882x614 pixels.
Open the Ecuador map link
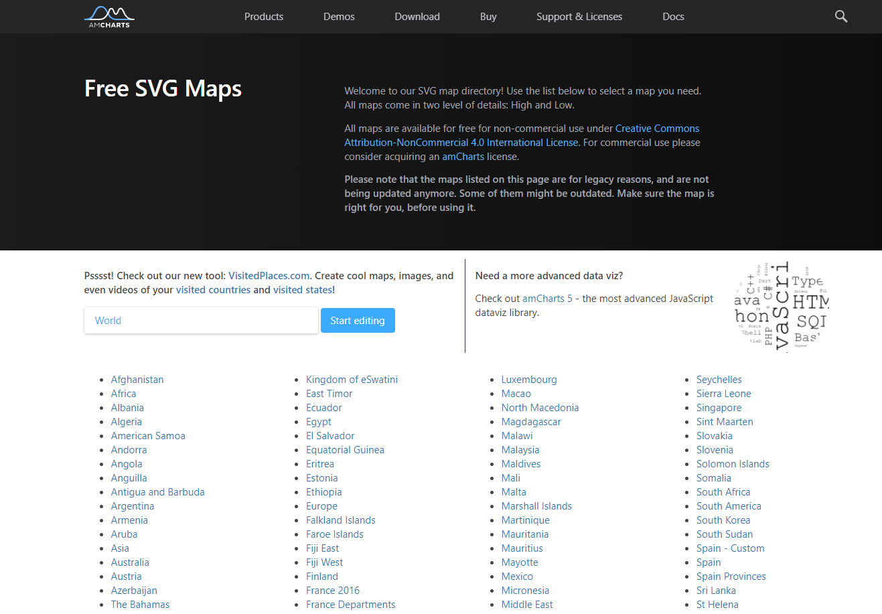click(324, 408)
